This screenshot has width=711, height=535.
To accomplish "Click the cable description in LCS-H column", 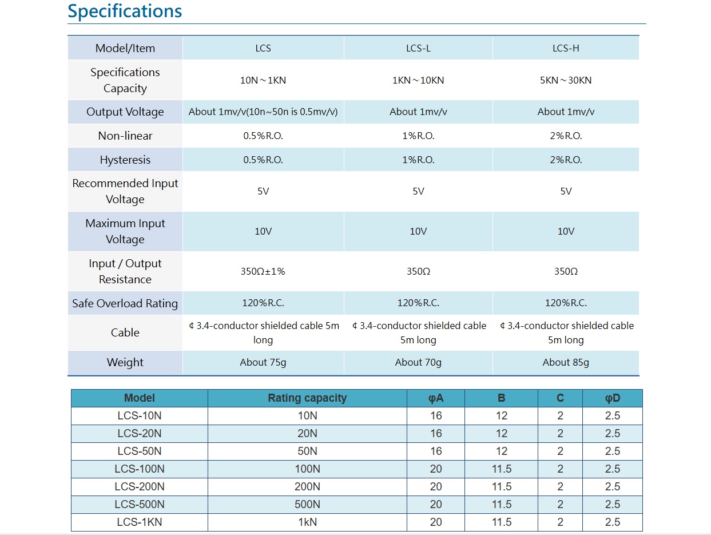I will pyautogui.click(x=566, y=332).
